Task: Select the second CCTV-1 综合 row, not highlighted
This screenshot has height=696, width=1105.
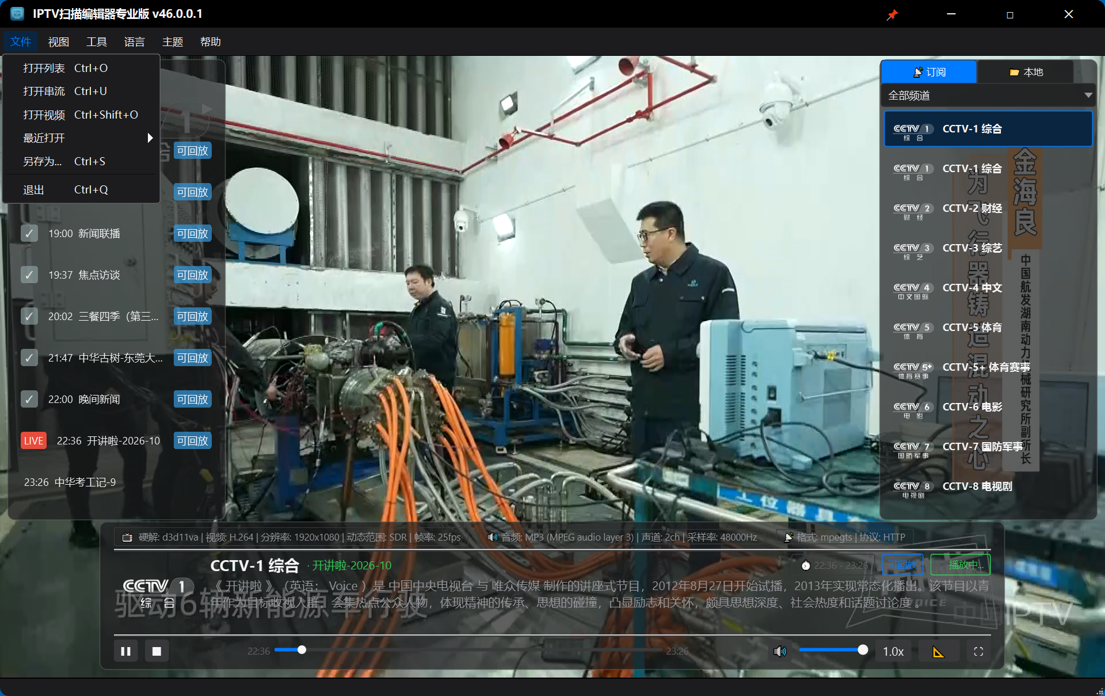Action: [988, 168]
